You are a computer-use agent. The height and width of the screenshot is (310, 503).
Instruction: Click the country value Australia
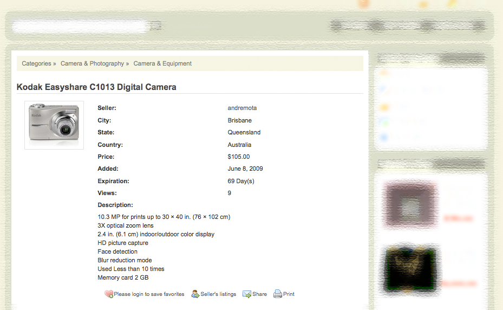point(239,145)
